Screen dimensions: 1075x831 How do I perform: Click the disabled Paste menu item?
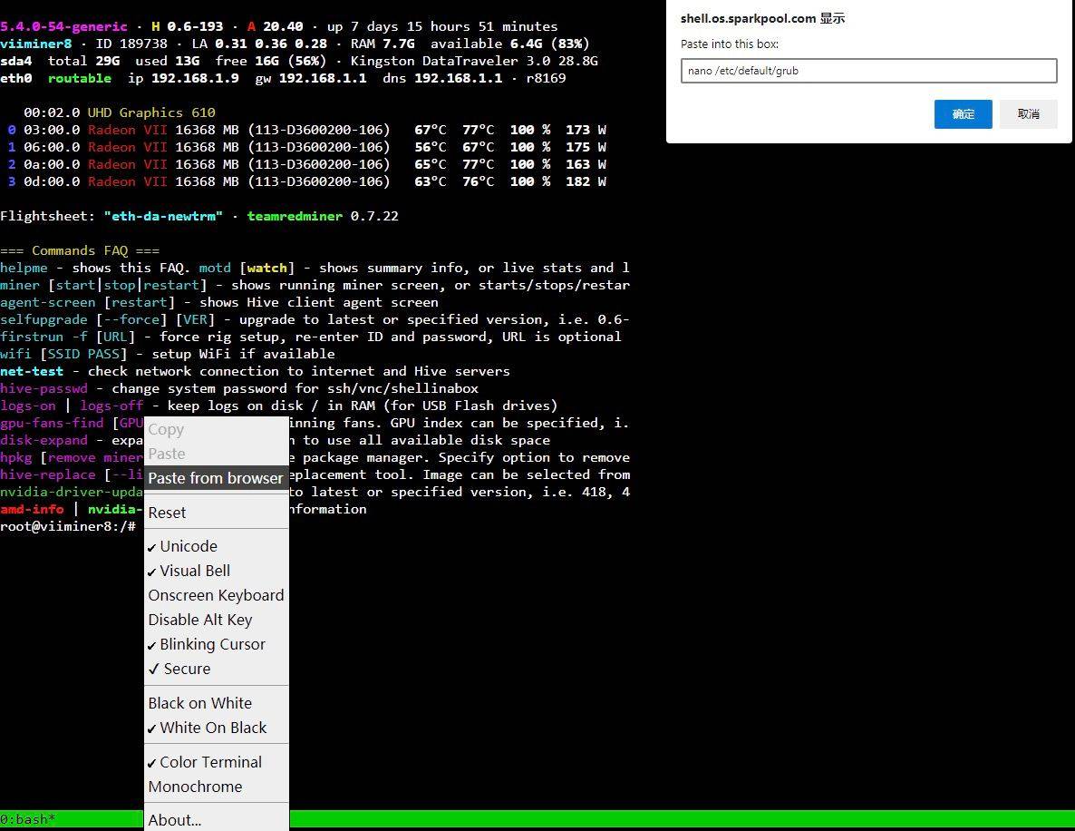tap(167, 454)
